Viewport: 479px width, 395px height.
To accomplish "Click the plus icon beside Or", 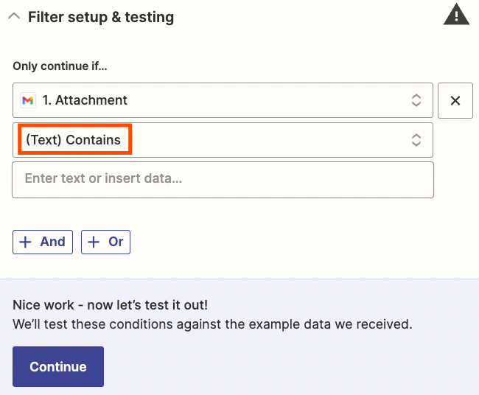I will (94, 242).
